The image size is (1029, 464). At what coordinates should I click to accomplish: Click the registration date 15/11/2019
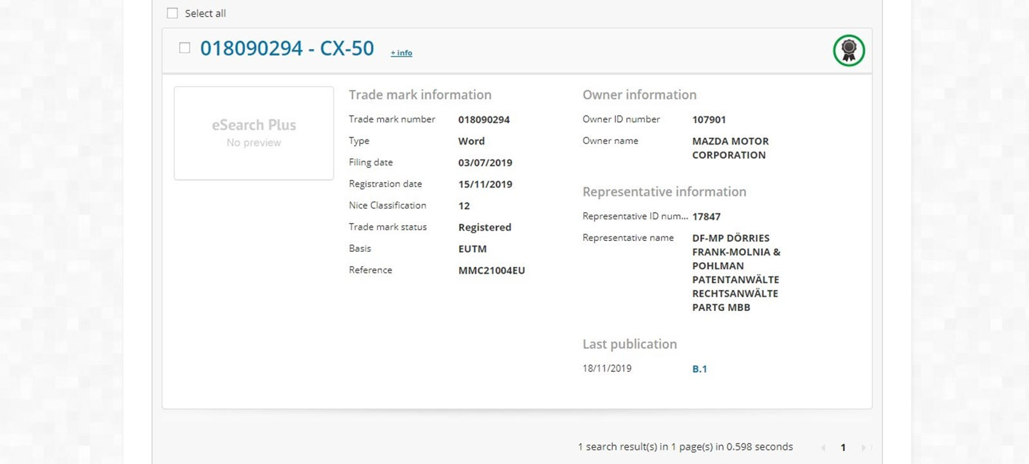(485, 184)
